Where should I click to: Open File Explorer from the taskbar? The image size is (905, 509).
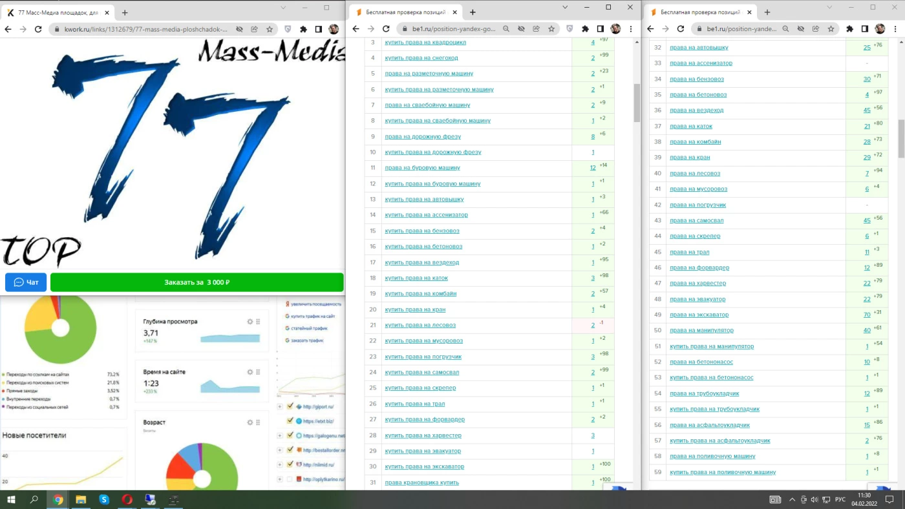tap(81, 499)
